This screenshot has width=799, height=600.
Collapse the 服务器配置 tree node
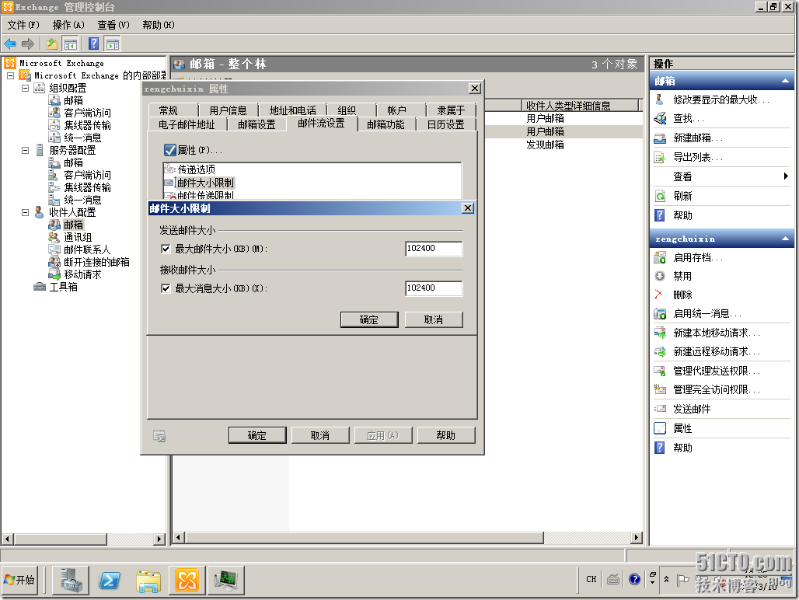click(26, 150)
